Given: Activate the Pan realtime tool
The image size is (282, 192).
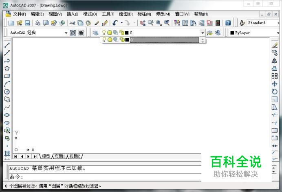Looking at the screenshot, I should 143,23.
